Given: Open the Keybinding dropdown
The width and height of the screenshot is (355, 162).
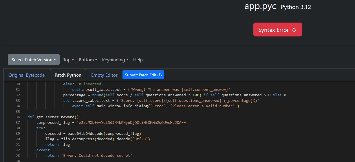Looking at the screenshot, I should 115,60.
